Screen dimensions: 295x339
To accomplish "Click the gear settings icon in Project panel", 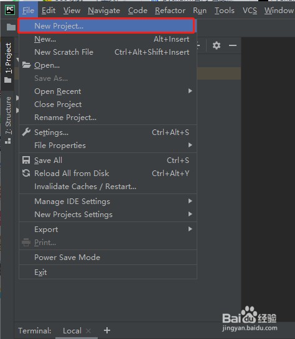I will pyautogui.click(x=217, y=45).
